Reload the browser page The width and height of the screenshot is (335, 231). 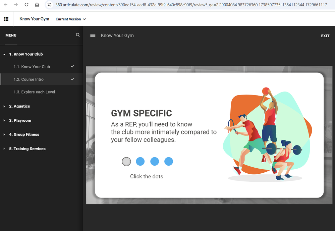click(x=26, y=4)
